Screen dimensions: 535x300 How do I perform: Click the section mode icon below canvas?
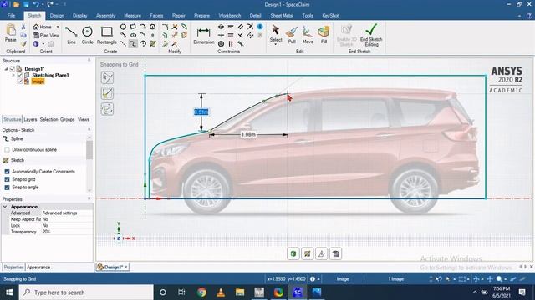click(x=321, y=253)
